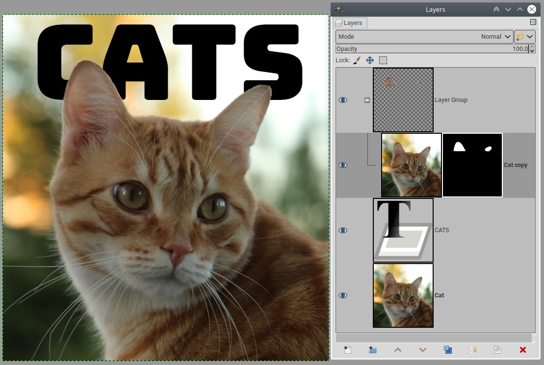544x365 pixels.
Task: Click the lock alpha channel icon
Action: 383,60
